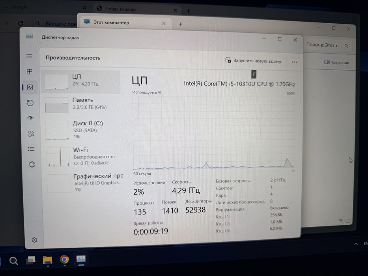Reload page in Chrome

click(x=21, y=23)
